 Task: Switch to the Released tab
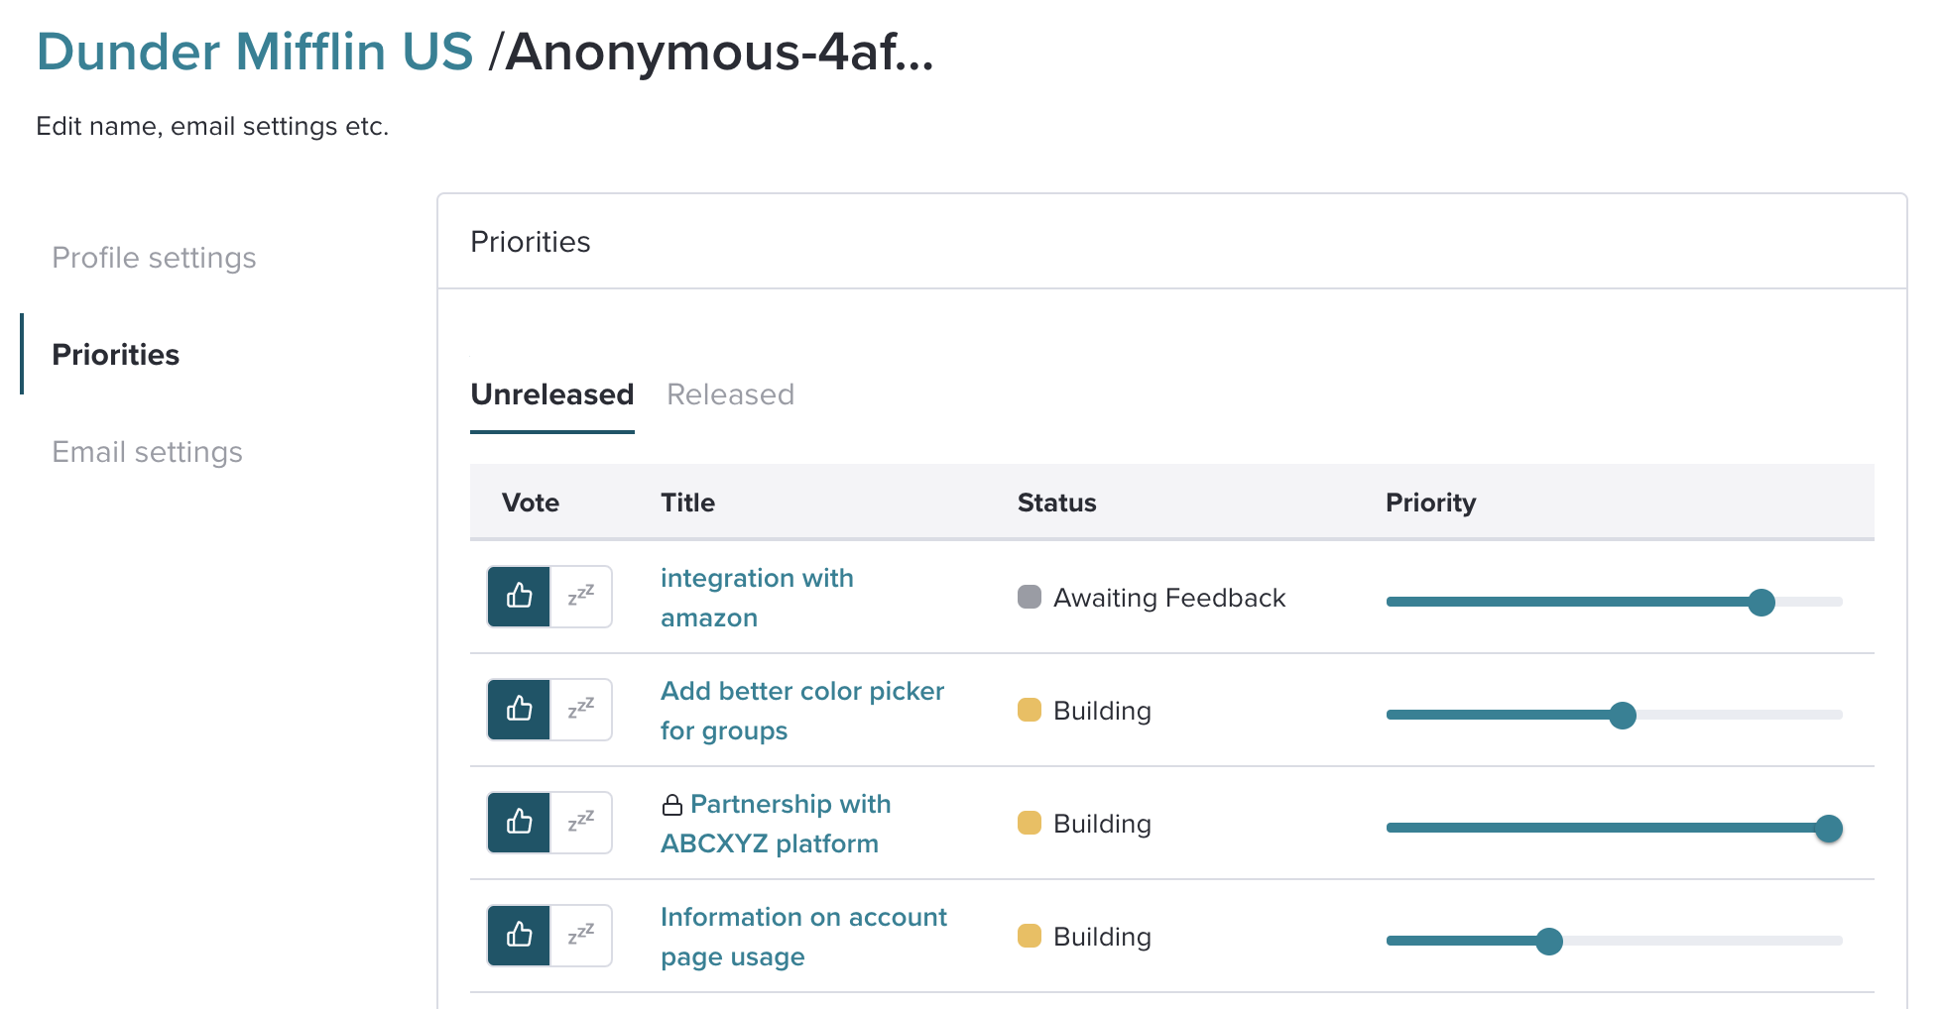pos(730,394)
